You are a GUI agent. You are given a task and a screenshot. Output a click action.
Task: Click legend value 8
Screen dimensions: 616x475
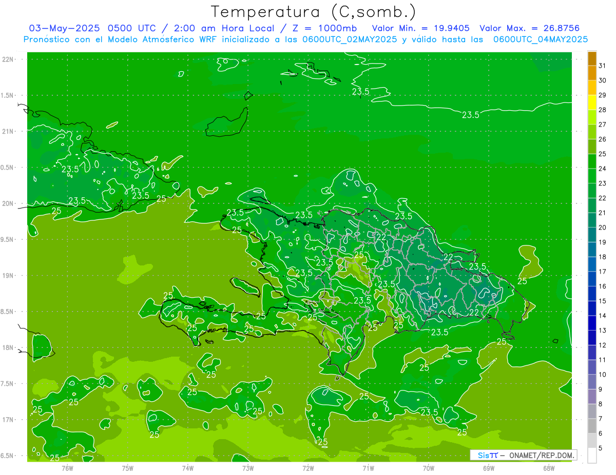coord(601,404)
